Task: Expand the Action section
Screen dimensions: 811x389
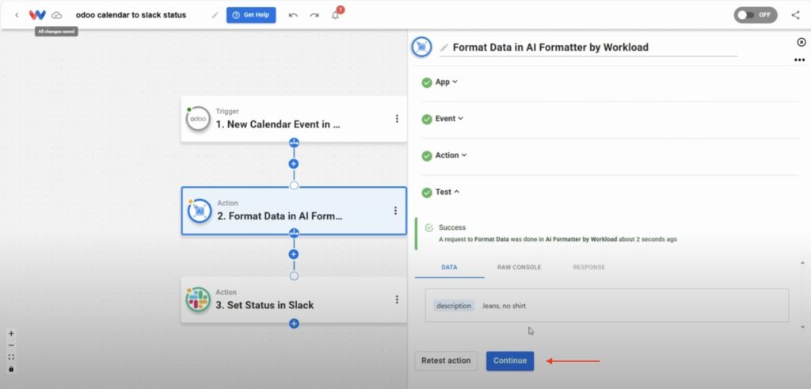Action: click(451, 155)
